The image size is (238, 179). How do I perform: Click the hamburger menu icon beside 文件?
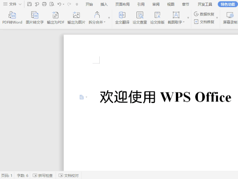[x=5, y=4]
